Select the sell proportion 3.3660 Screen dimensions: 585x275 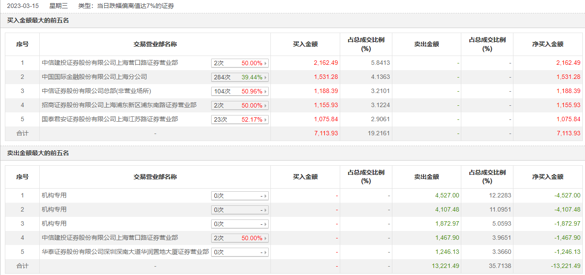coord(501,252)
